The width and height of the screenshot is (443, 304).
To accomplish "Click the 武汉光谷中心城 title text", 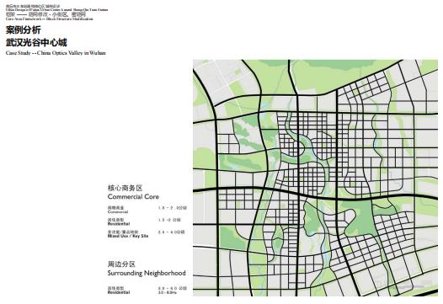I will tap(36, 43).
